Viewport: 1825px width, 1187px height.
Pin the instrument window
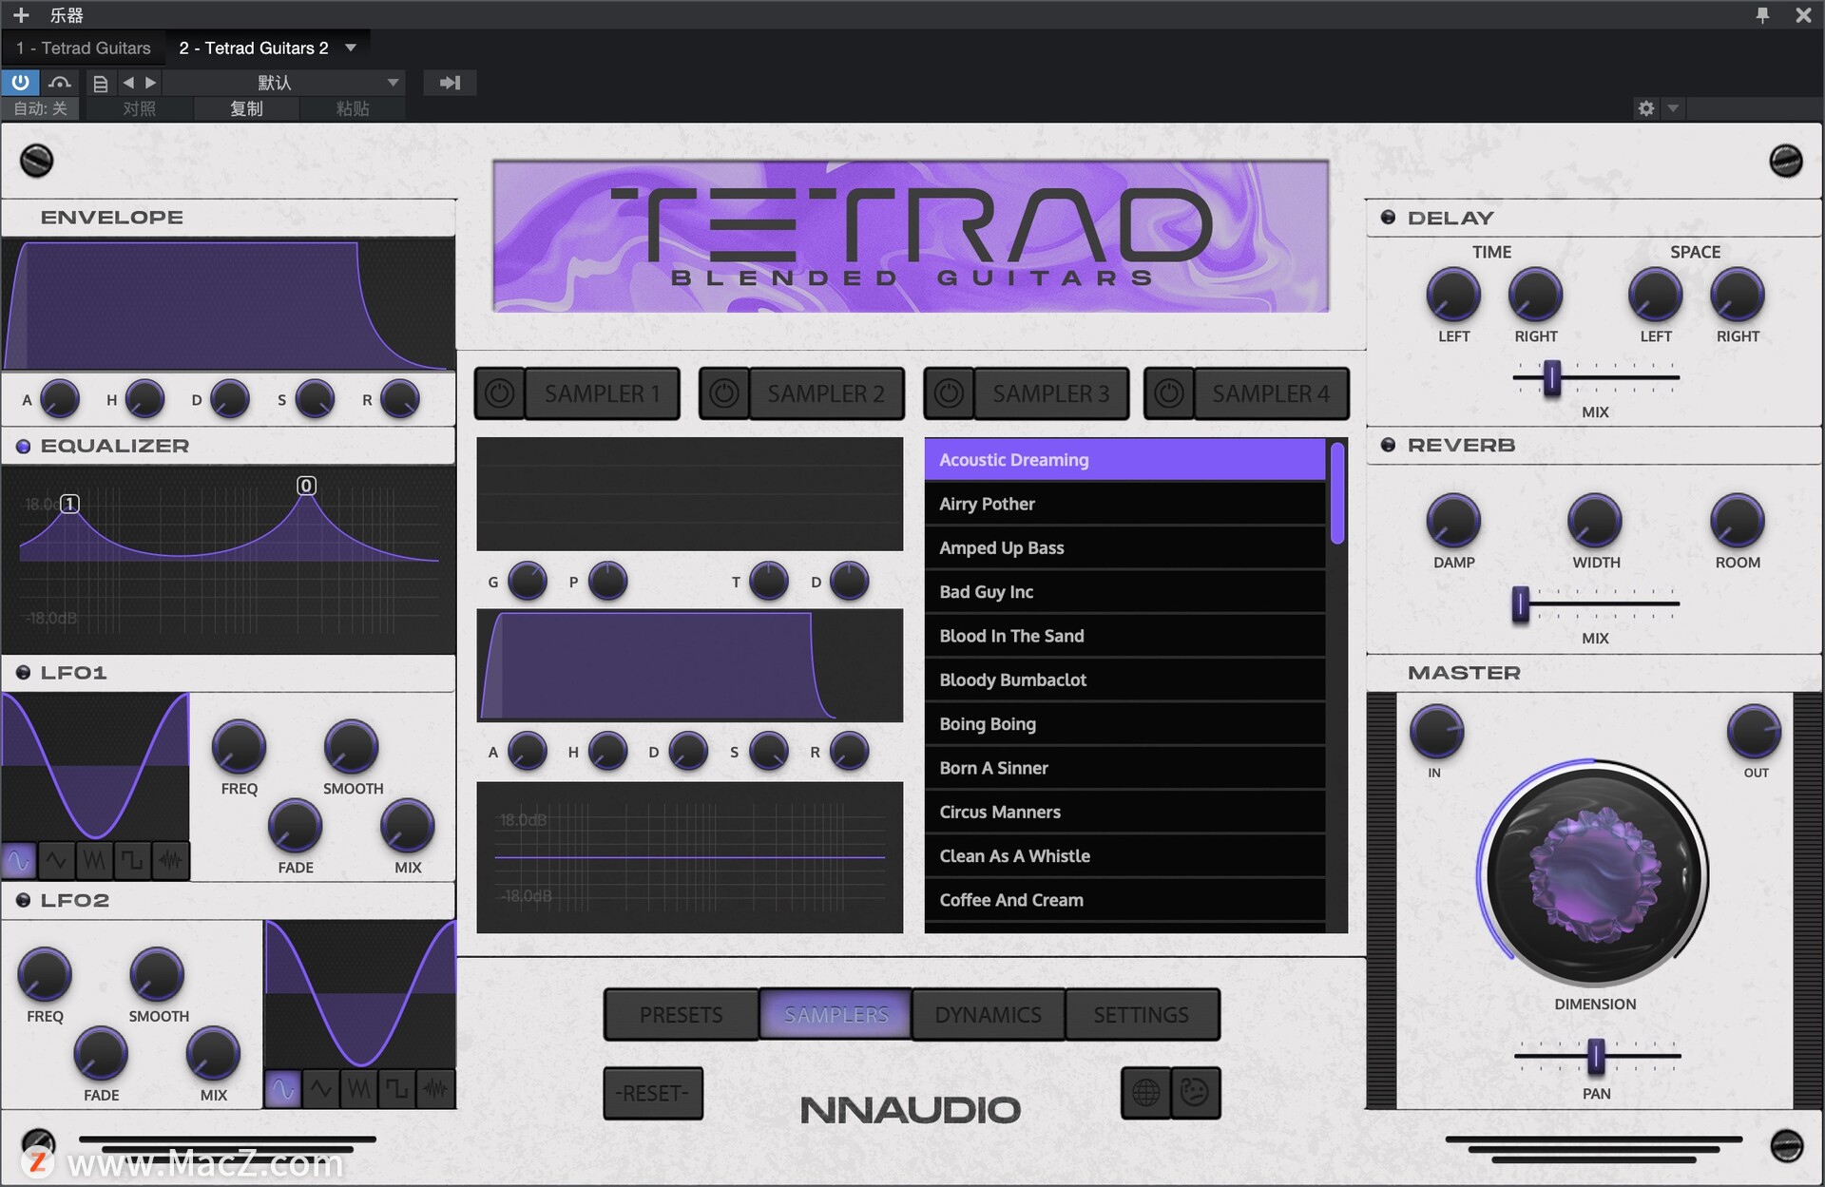point(1762,15)
